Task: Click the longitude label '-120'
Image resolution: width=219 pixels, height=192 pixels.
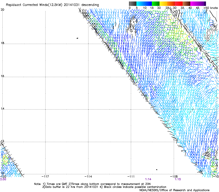Action: tap(3, 177)
